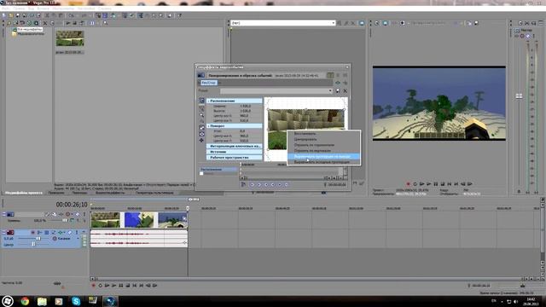Solo the video track
546x307 pixels.
[x=84, y=214]
